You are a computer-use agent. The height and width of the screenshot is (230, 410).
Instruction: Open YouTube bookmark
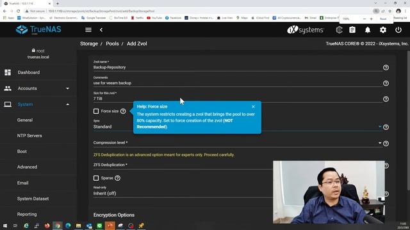pyautogui.click(x=154, y=18)
